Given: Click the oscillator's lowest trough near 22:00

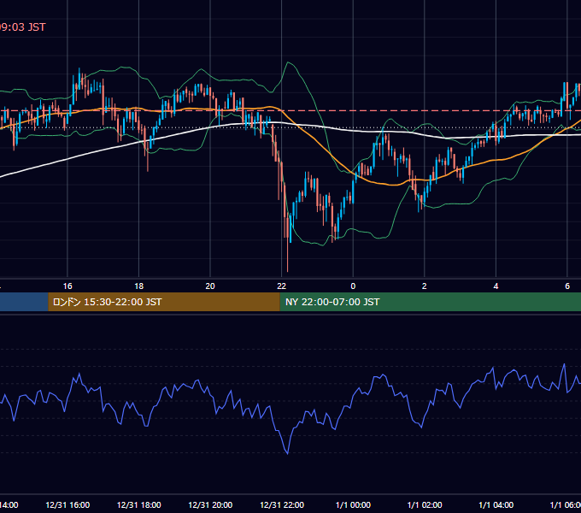Looking at the screenshot, I should (x=288, y=453).
